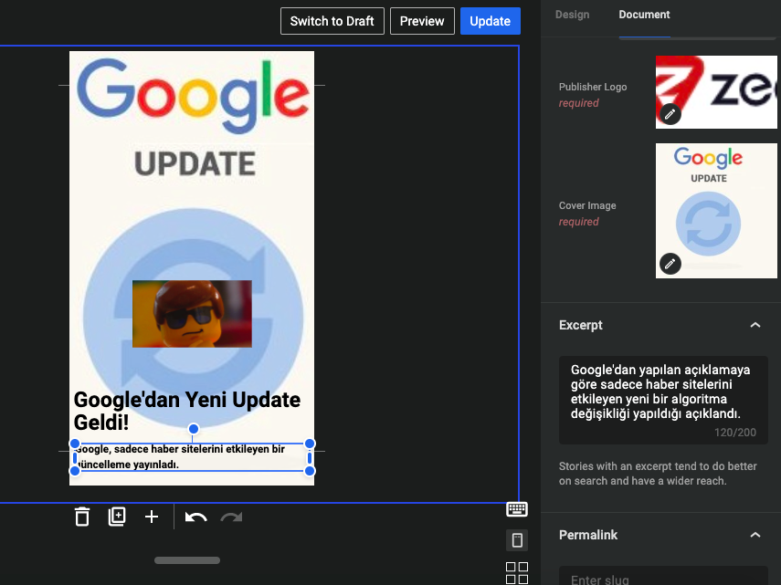Open keyboard shortcuts icon
The width and height of the screenshot is (781, 585).
[516, 509]
